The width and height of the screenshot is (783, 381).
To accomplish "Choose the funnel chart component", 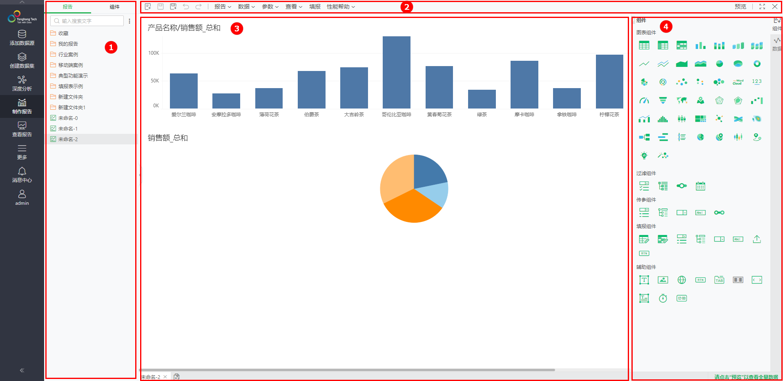I will 663,100.
